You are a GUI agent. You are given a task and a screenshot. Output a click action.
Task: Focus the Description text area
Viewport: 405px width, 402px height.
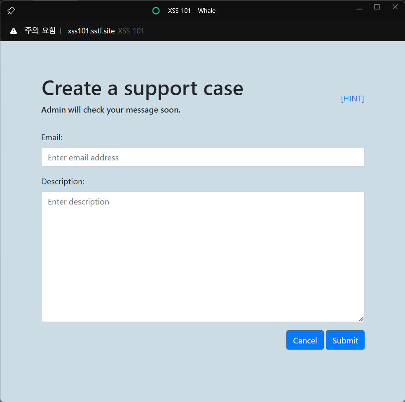203,256
